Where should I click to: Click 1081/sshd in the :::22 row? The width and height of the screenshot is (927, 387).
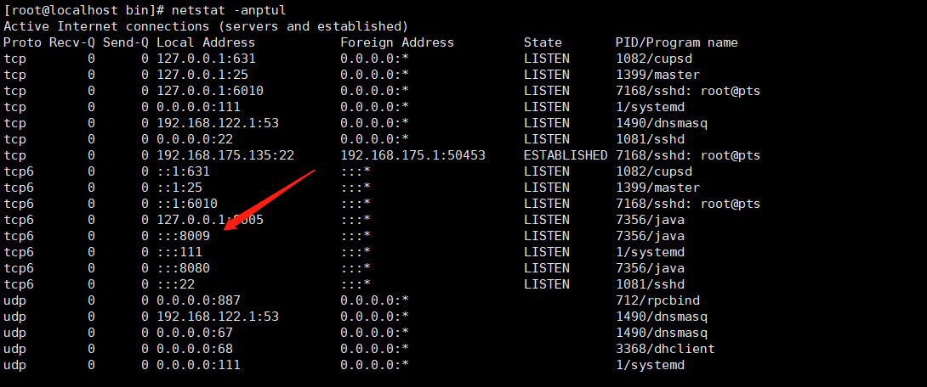650,284
